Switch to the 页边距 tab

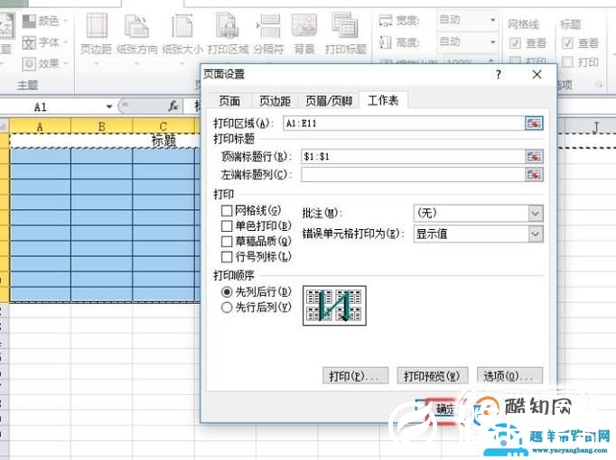(x=275, y=101)
